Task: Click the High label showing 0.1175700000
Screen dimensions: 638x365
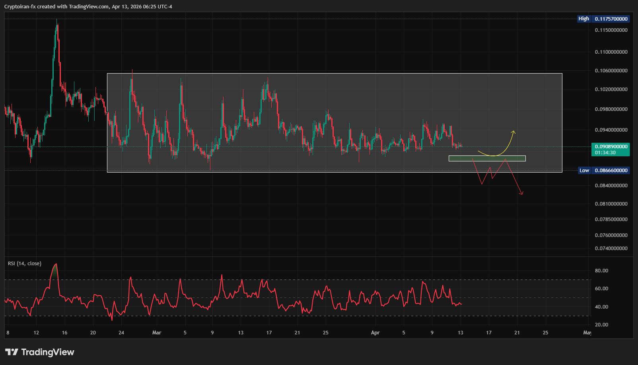Action: [603, 19]
